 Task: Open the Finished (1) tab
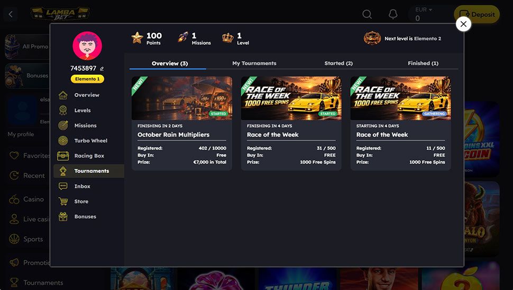pyautogui.click(x=423, y=63)
